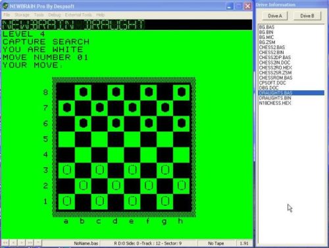Open the Debug menu

(55, 15)
